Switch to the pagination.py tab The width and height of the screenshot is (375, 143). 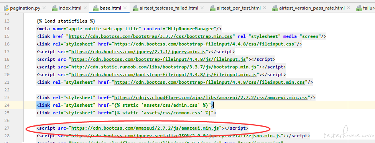(25, 8)
